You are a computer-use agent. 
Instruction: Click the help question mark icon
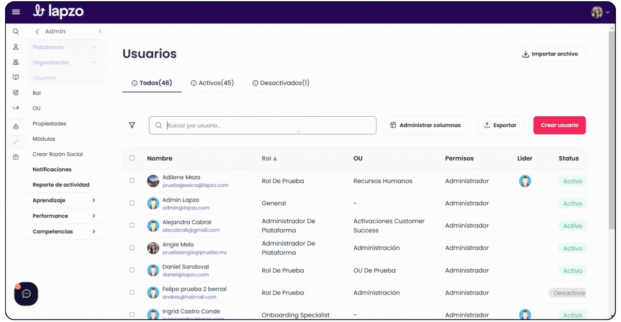tap(16, 157)
